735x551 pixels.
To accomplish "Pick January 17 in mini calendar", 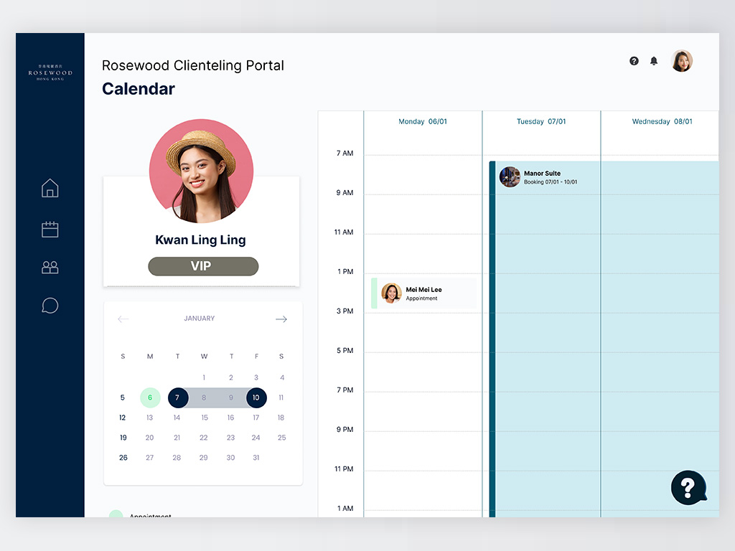I will pyautogui.click(x=256, y=418).
